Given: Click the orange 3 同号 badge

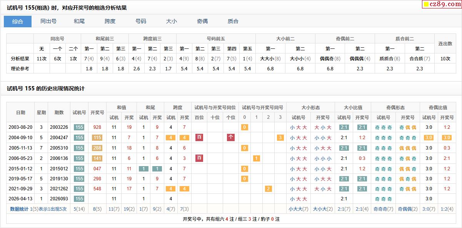Looking at the screenshot, I should pos(280,138).
